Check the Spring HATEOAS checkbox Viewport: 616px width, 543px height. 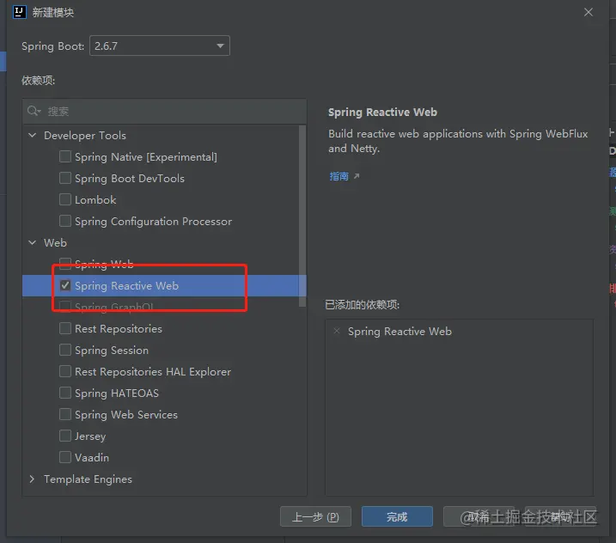click(65, 393)
